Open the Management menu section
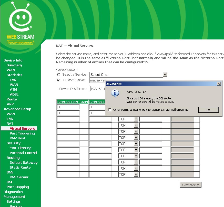This screenshot has height=207, width=224. coord(14,196)
